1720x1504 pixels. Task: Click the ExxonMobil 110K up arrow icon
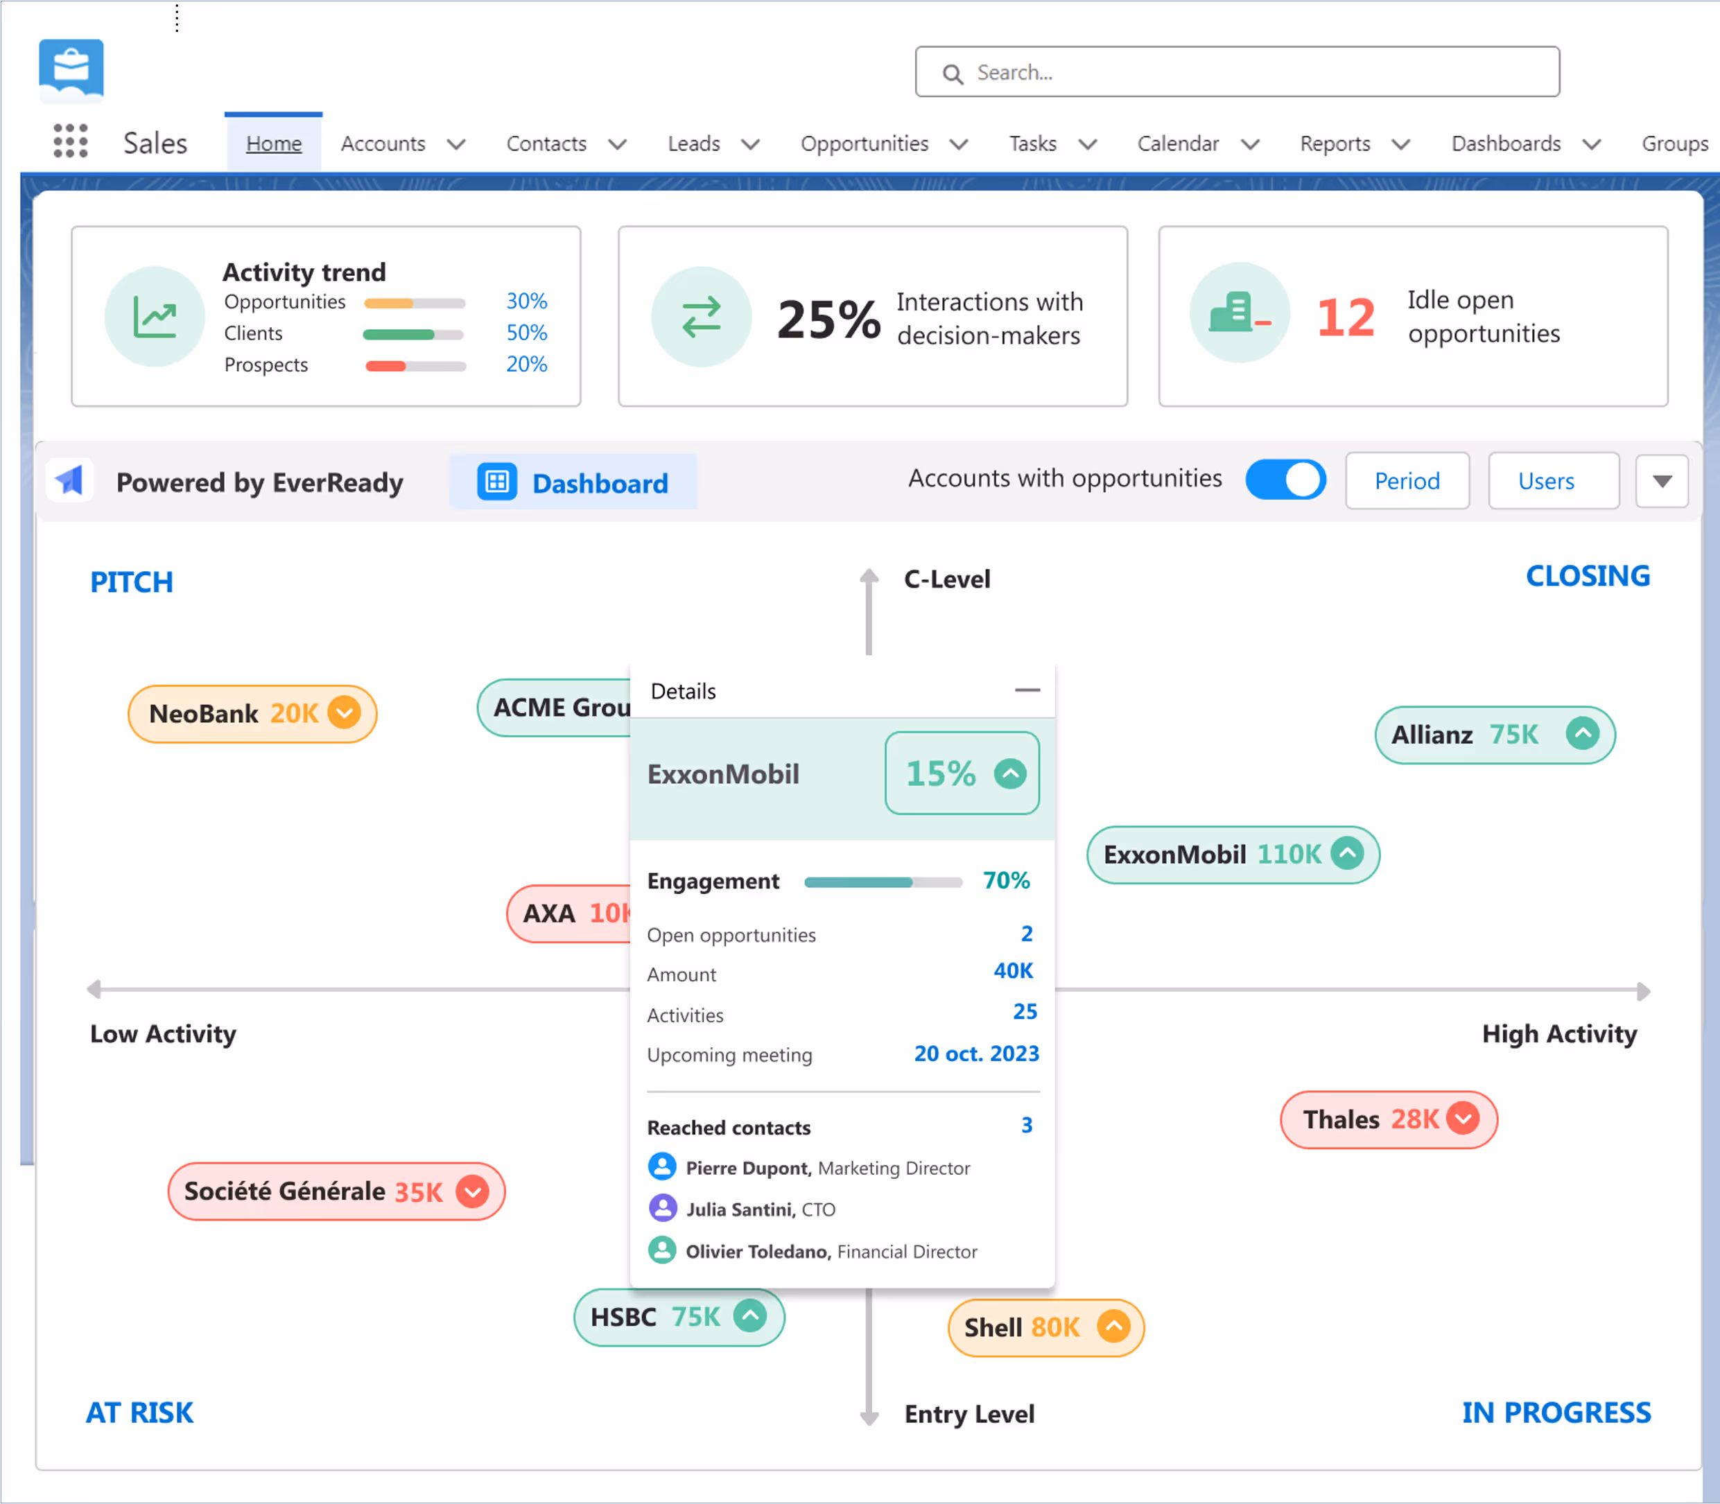[x=1347, y=855]
